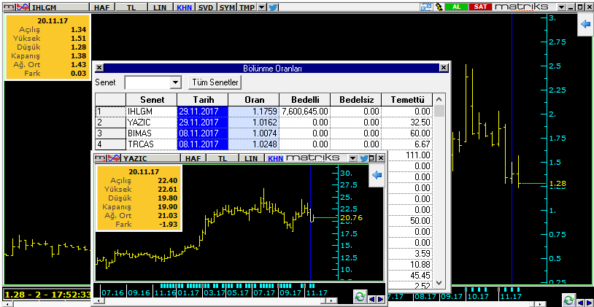Close Bölünme Oranları dialog via top-right X
The width and height of the screenshot is (594, 307).
444,68
